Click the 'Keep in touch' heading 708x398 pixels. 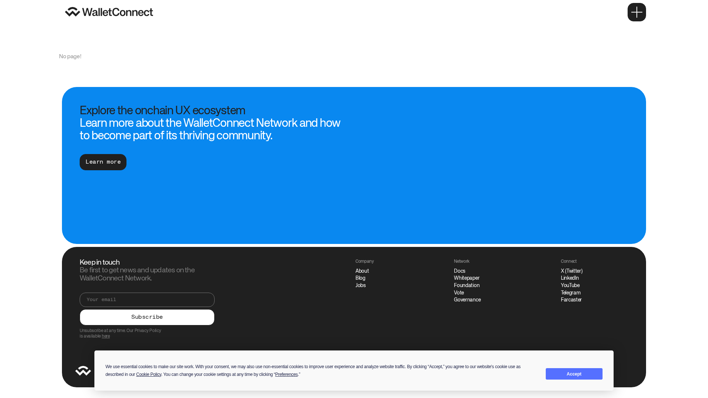pos(100,262)
